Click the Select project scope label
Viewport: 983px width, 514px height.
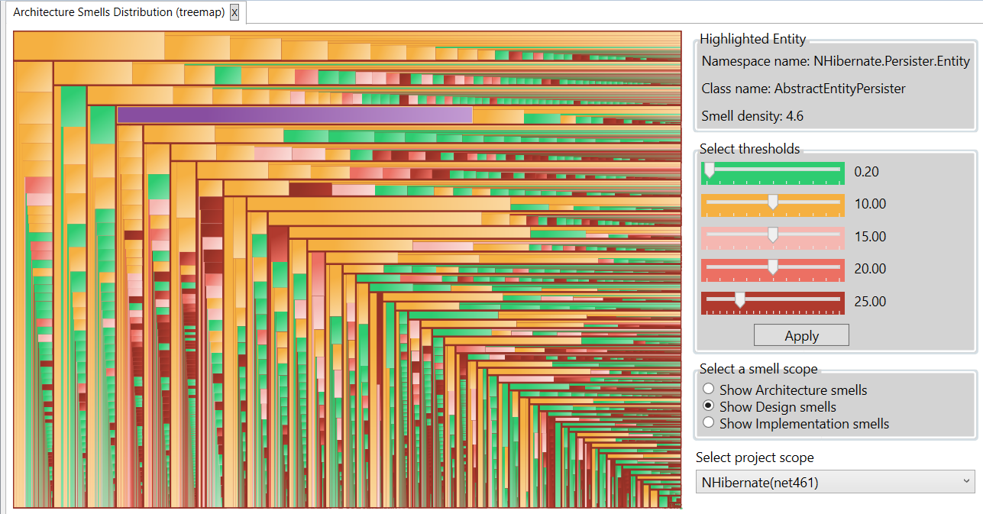755,457
